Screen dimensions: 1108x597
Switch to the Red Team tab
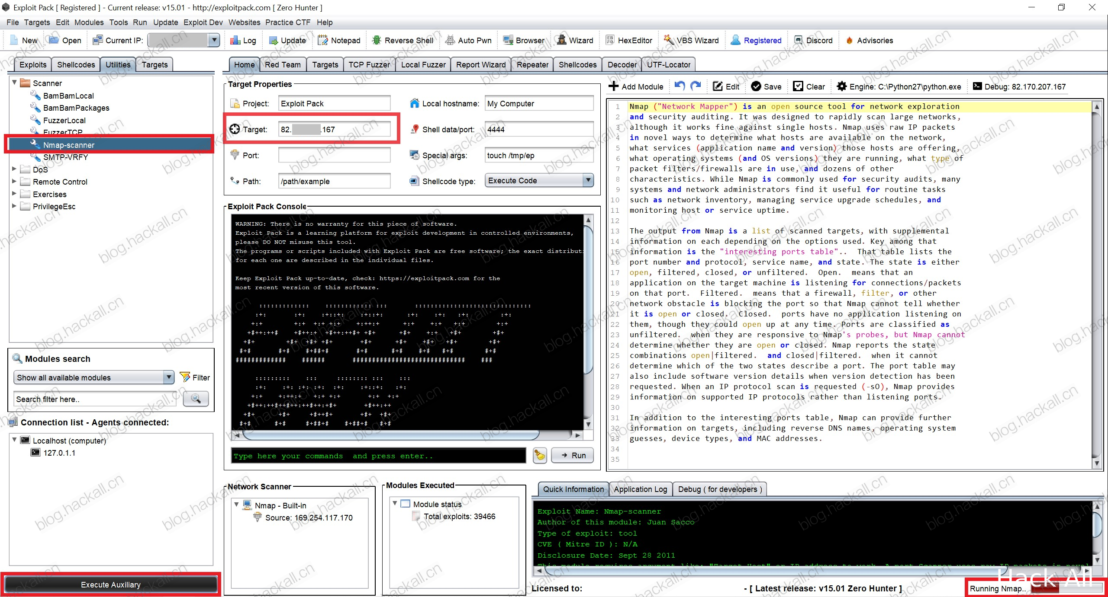coord(283,64)
